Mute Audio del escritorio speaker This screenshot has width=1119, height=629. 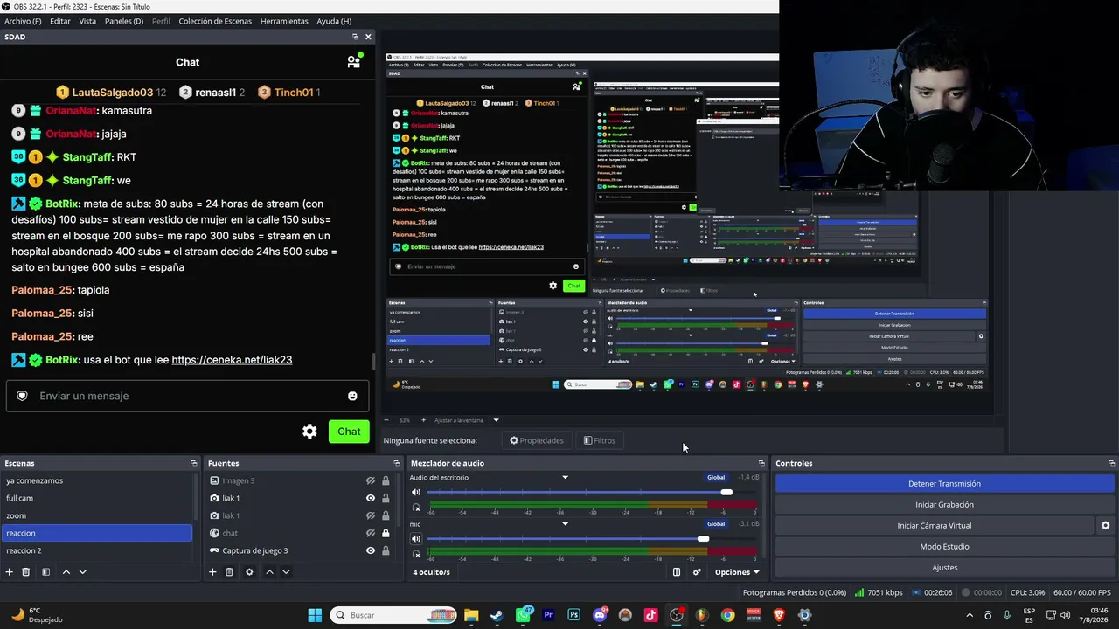pos(416,493)
